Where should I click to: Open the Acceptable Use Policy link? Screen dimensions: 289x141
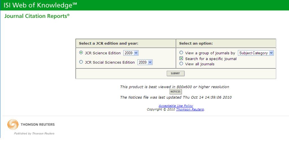tap(176, 106)
